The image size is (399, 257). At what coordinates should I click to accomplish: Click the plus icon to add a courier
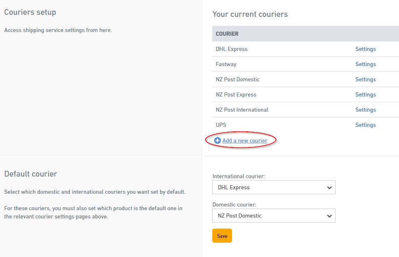click(x=217, y=140)
